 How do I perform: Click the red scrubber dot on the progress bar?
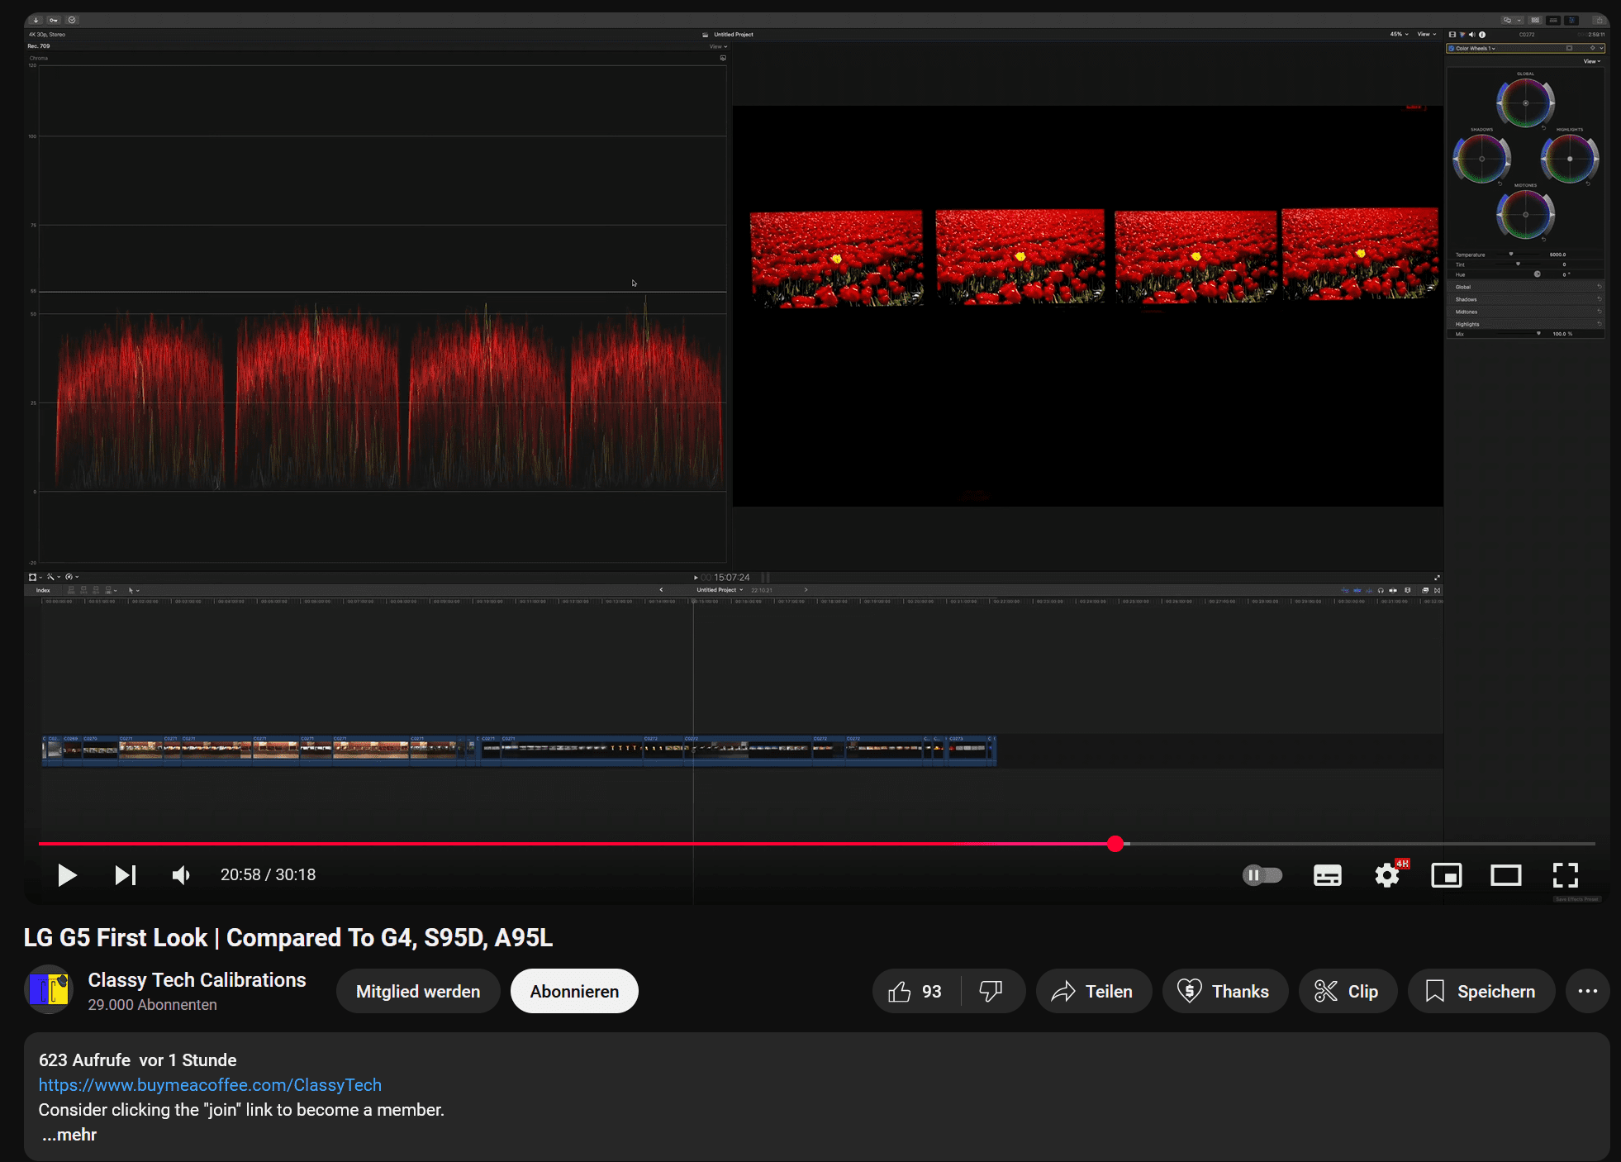(1115, 844)
